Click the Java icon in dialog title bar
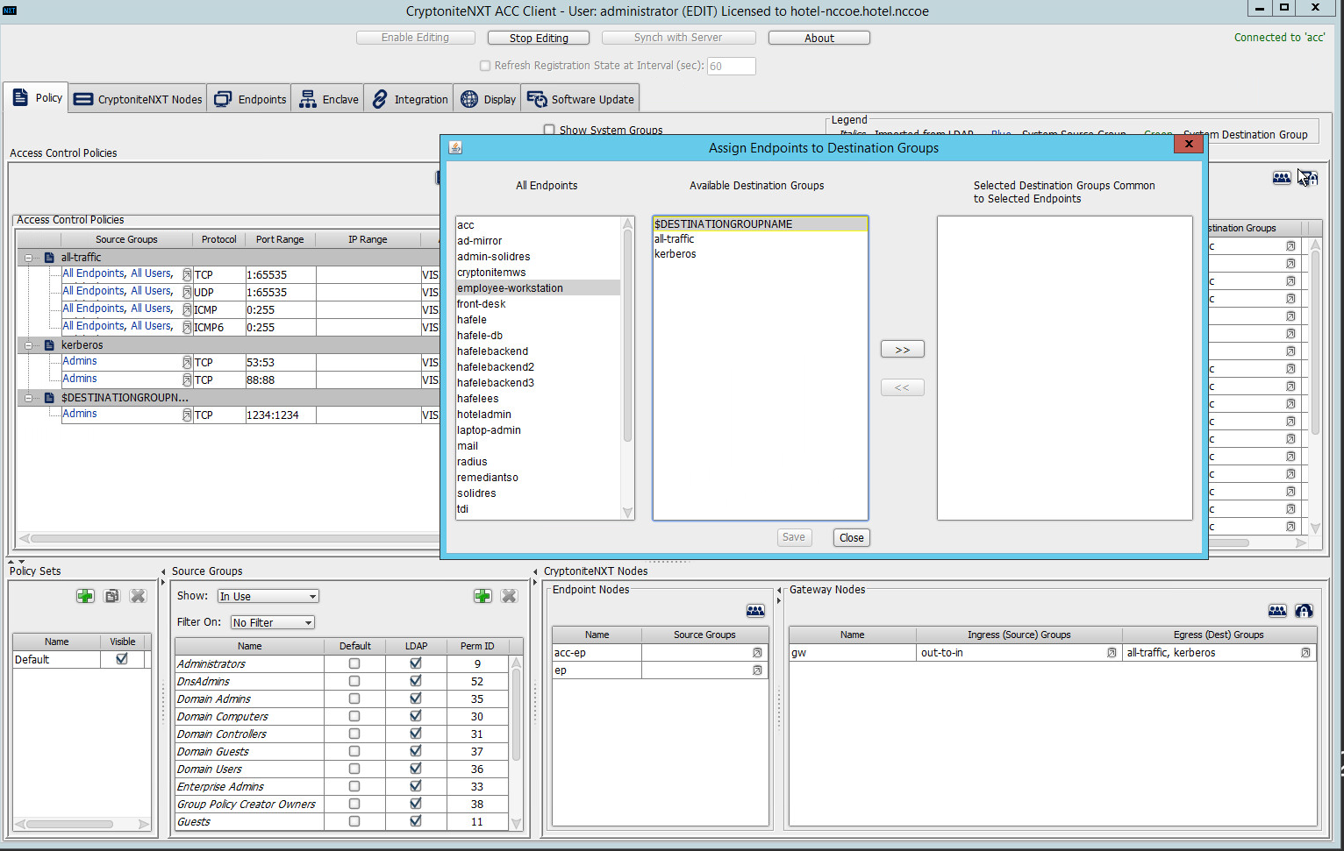The image size is (1344, 851). click(455, 147)
